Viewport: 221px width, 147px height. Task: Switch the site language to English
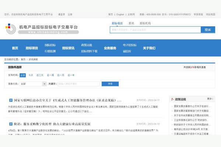pos(120,14)
